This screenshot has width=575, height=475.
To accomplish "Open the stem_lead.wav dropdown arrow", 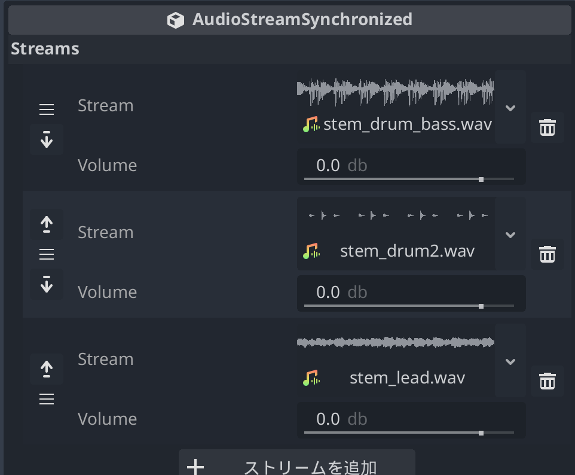I will (510, 361).
